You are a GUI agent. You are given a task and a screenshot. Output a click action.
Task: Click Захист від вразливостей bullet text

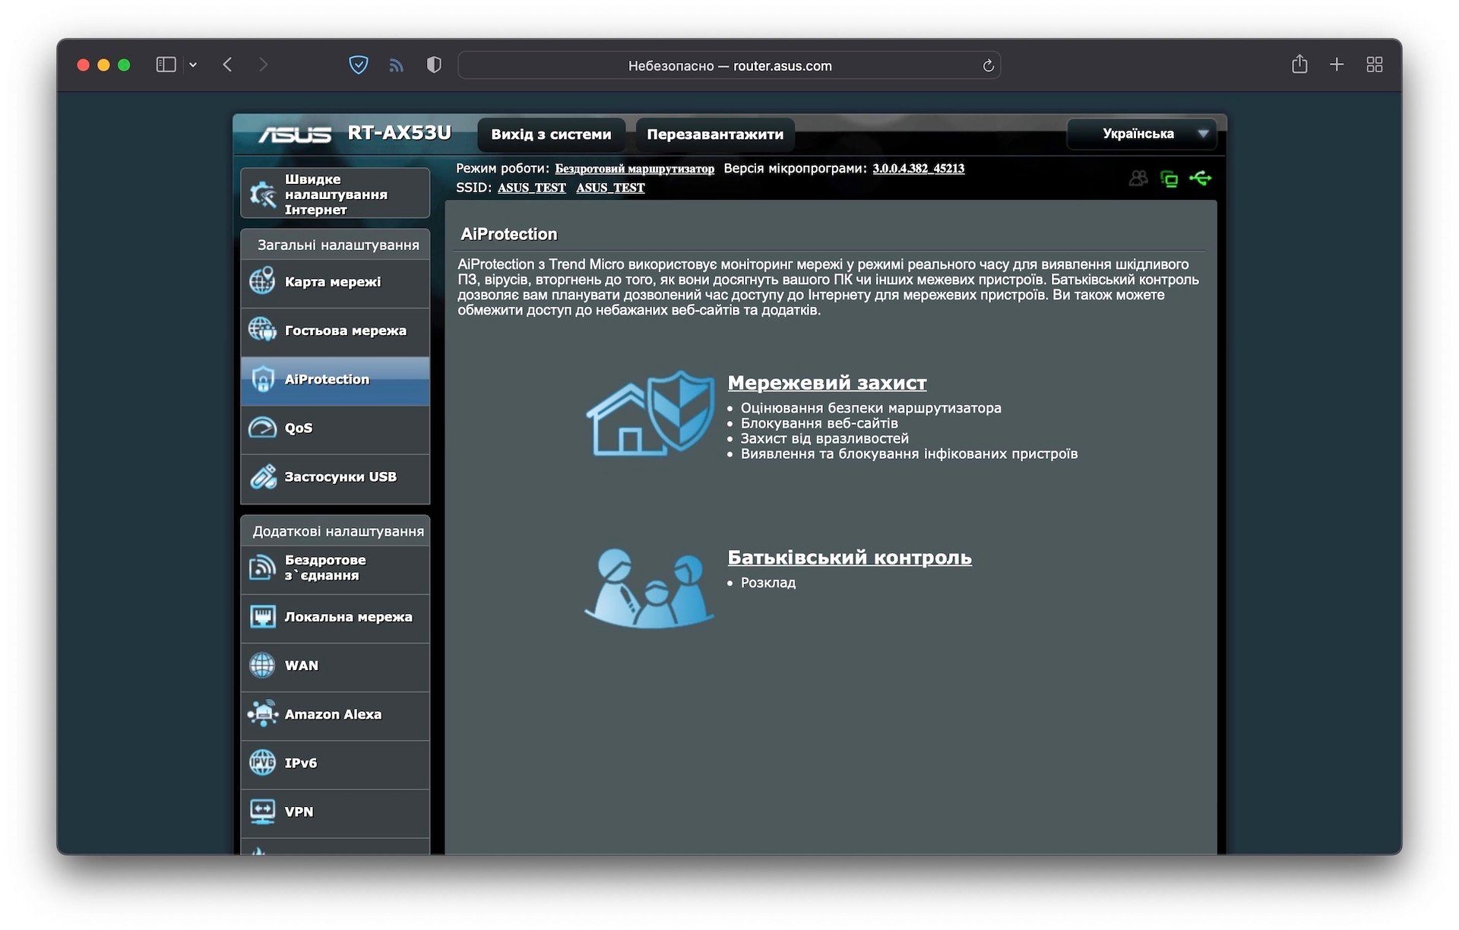pos(824,438)
